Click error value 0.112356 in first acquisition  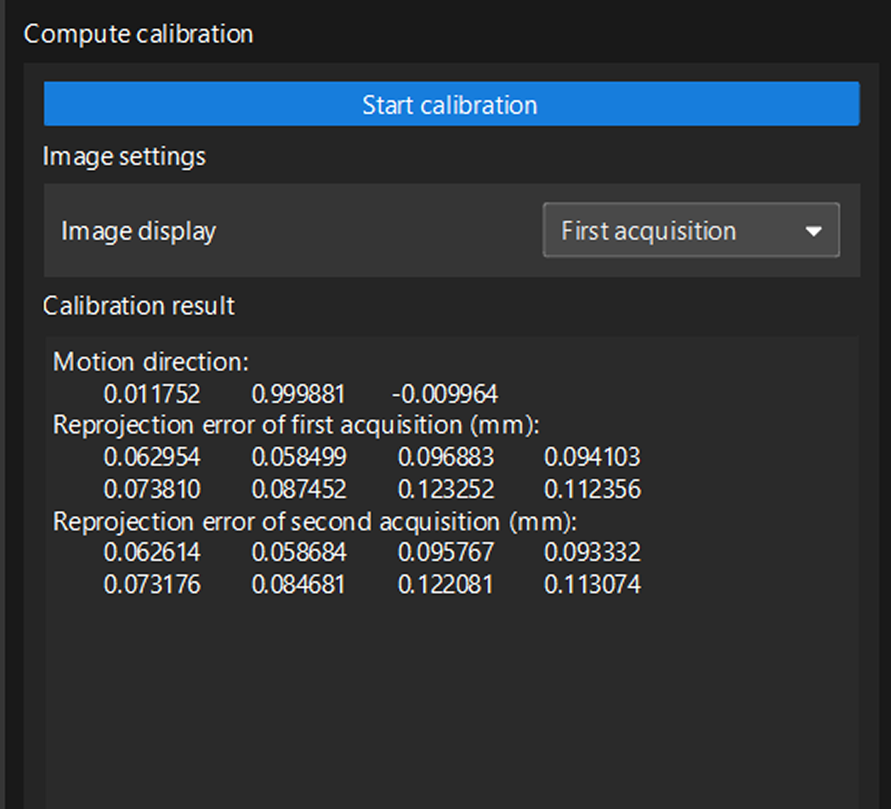pos(592,489)
